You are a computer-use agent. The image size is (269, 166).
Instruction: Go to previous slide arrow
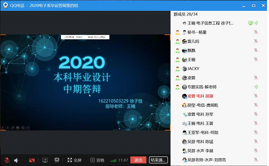pyautogui.click(x=3, y=127)
